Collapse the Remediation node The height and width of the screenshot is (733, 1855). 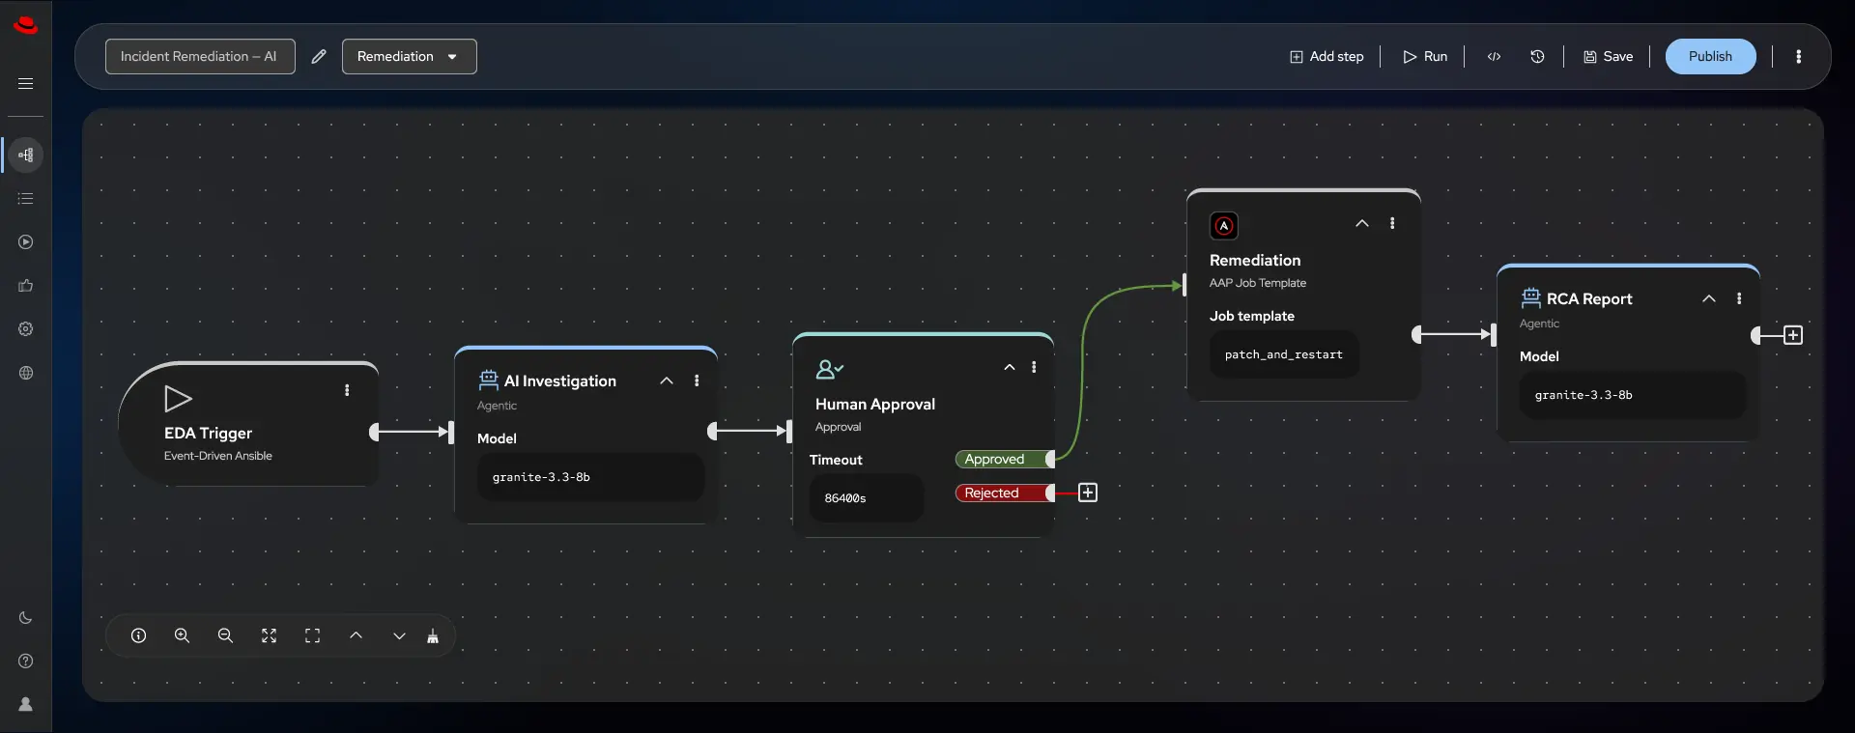[x=1362, y=223]
